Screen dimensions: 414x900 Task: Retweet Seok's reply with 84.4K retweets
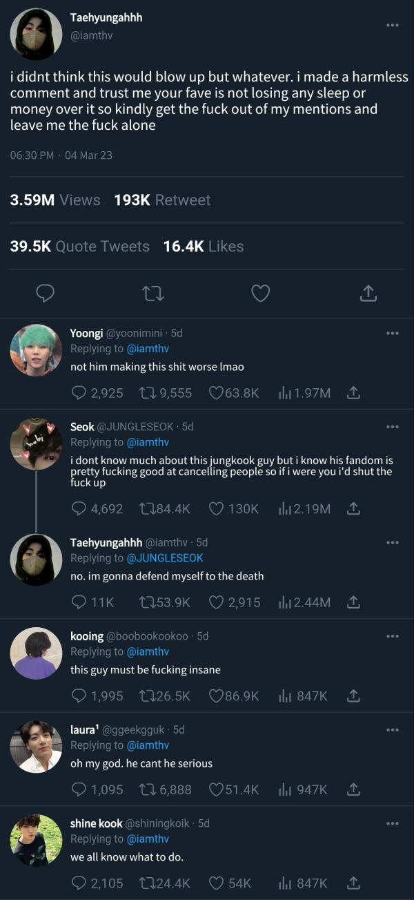149,509
